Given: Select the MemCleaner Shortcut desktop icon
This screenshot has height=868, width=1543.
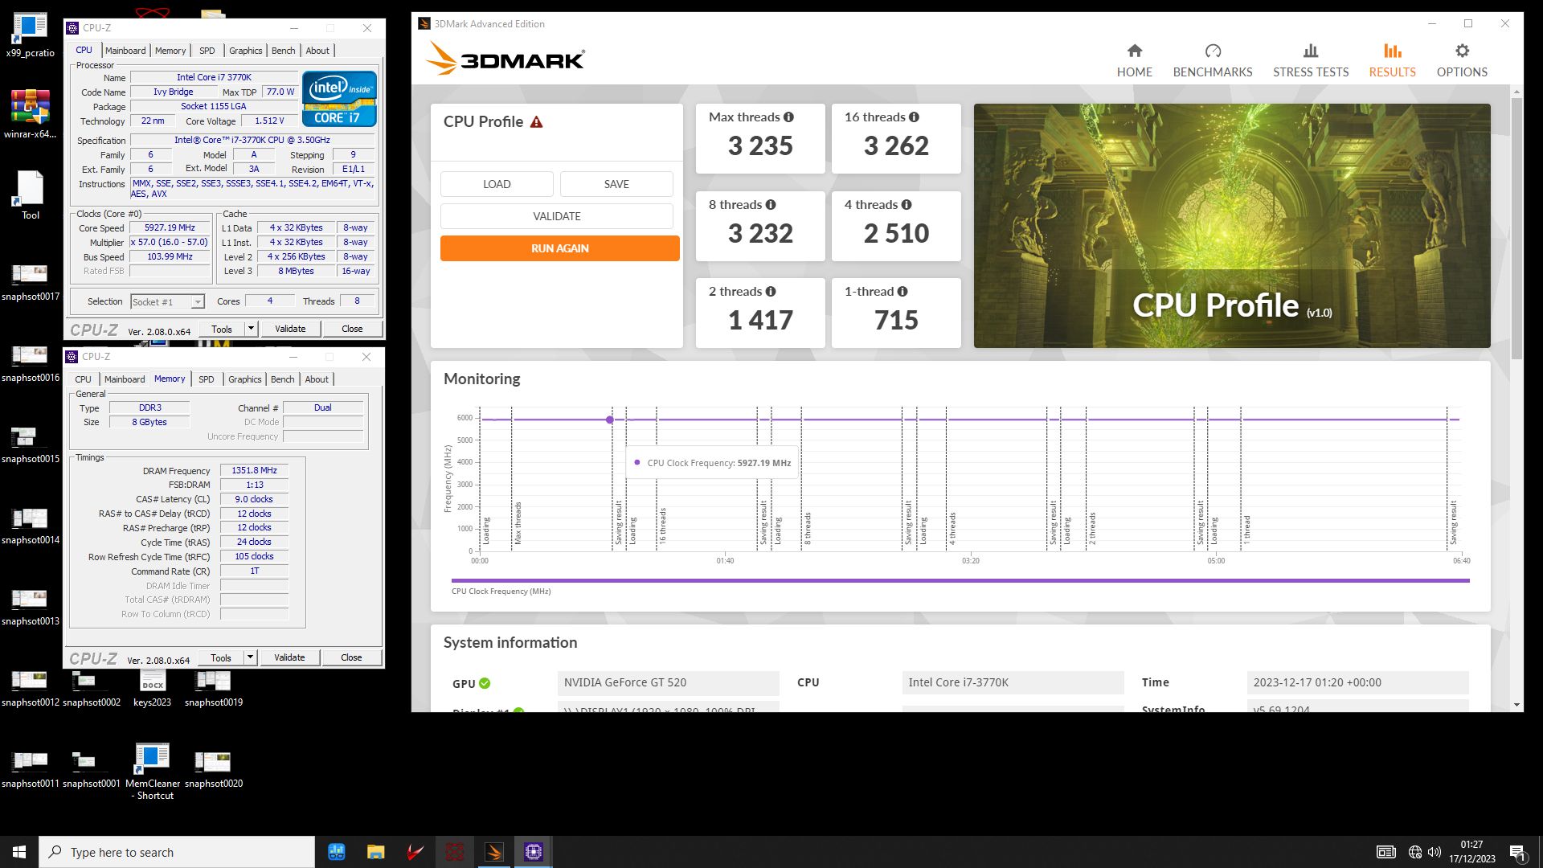Looking at the screenshot, I should coord(152,772).
